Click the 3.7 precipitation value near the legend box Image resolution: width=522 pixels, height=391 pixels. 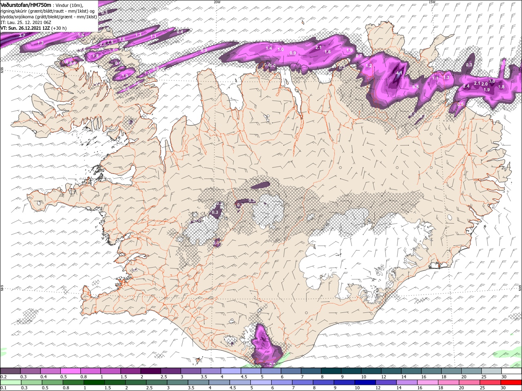pyautogui.click(x=22, y=36)
